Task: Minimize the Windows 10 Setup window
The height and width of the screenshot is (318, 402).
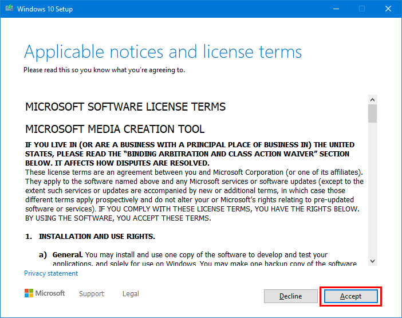Action: (335, 9)
